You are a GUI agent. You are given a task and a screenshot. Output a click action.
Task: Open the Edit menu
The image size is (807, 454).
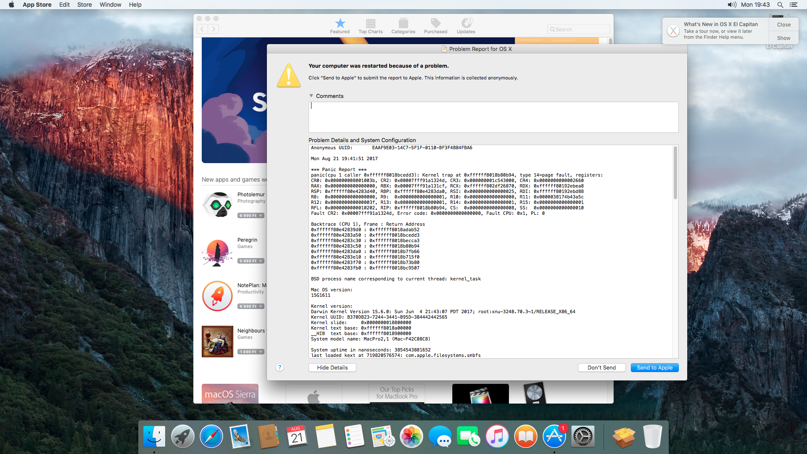click(x=64, y=5)
